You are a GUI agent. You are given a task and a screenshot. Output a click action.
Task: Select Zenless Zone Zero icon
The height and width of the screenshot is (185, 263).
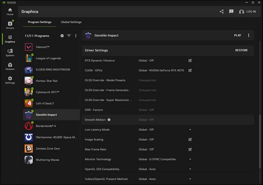[29, 149]
